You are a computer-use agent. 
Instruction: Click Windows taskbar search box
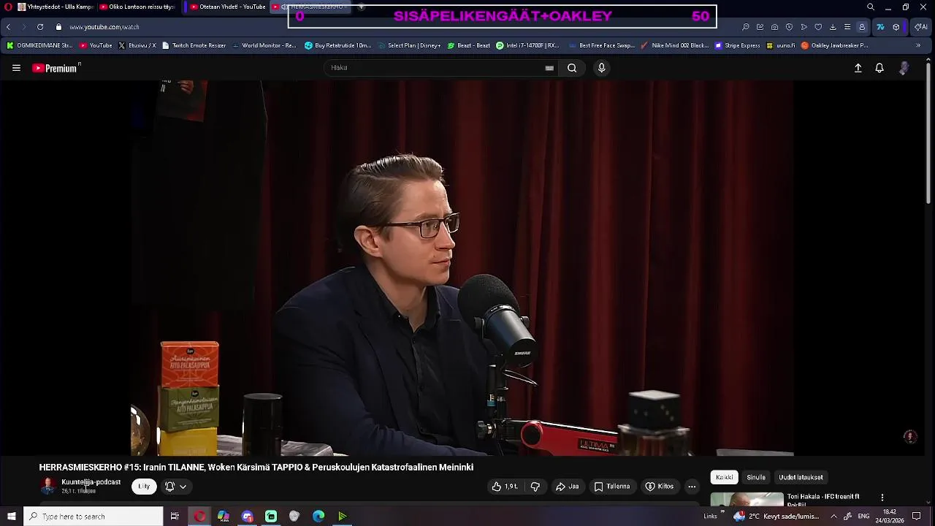pyautogui.click(x=93, y=517)
